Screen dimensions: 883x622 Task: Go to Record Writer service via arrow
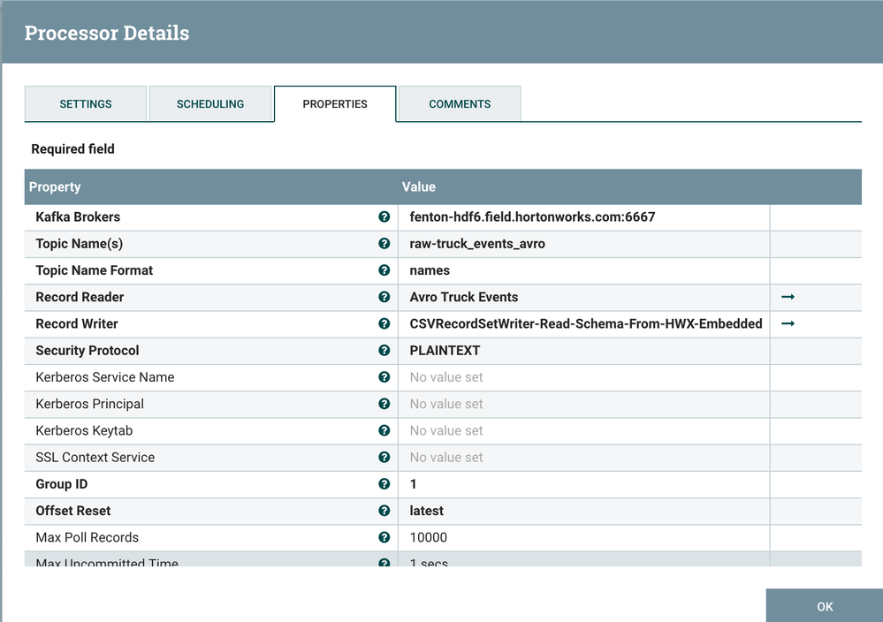[x=788, y=324]
